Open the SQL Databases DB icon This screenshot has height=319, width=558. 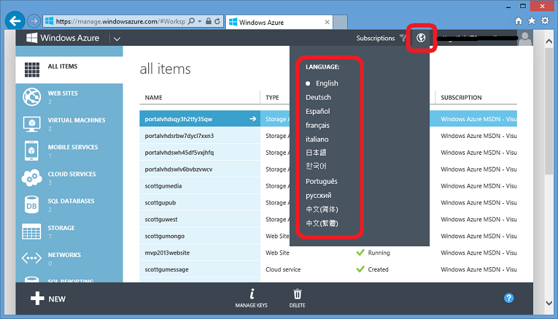tap(32, 205)
